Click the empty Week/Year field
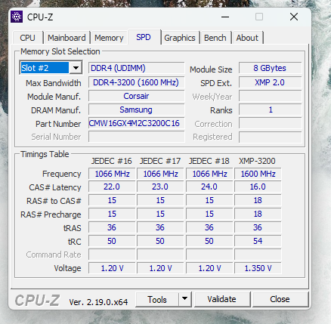 point(270,96)
